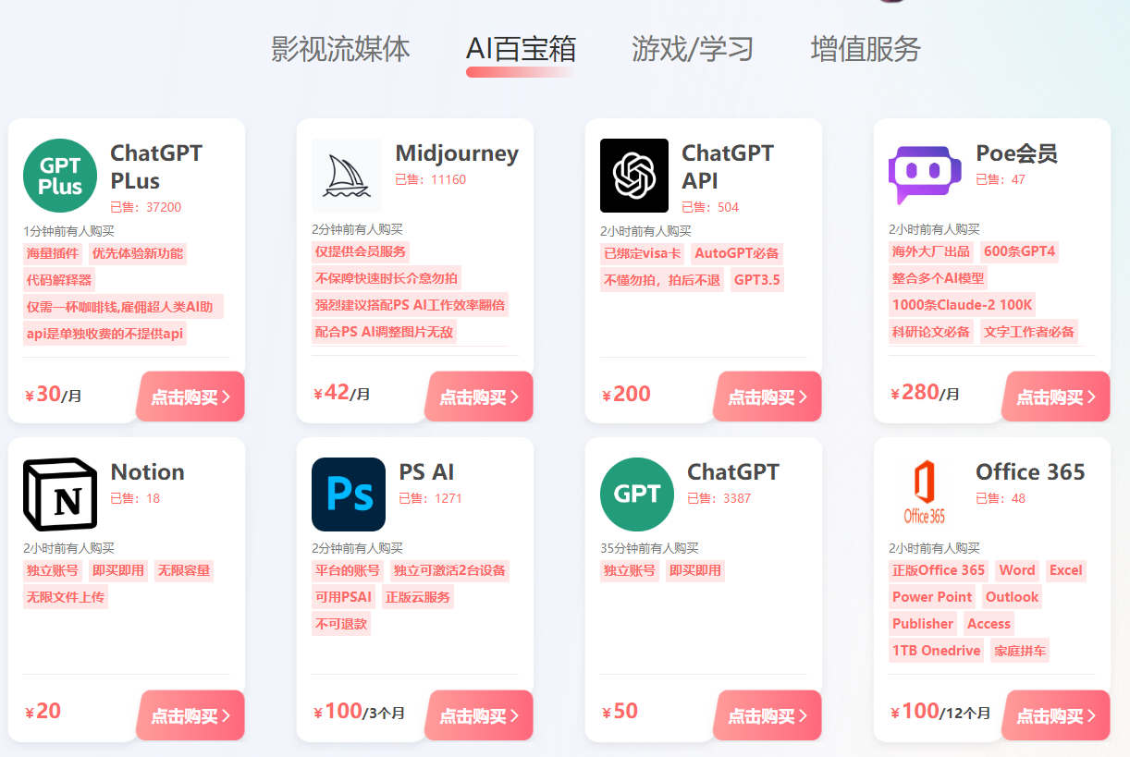Click the 平台的账号 tag
Viewport: 1130px width, 757px height.
tap(348, 570)
